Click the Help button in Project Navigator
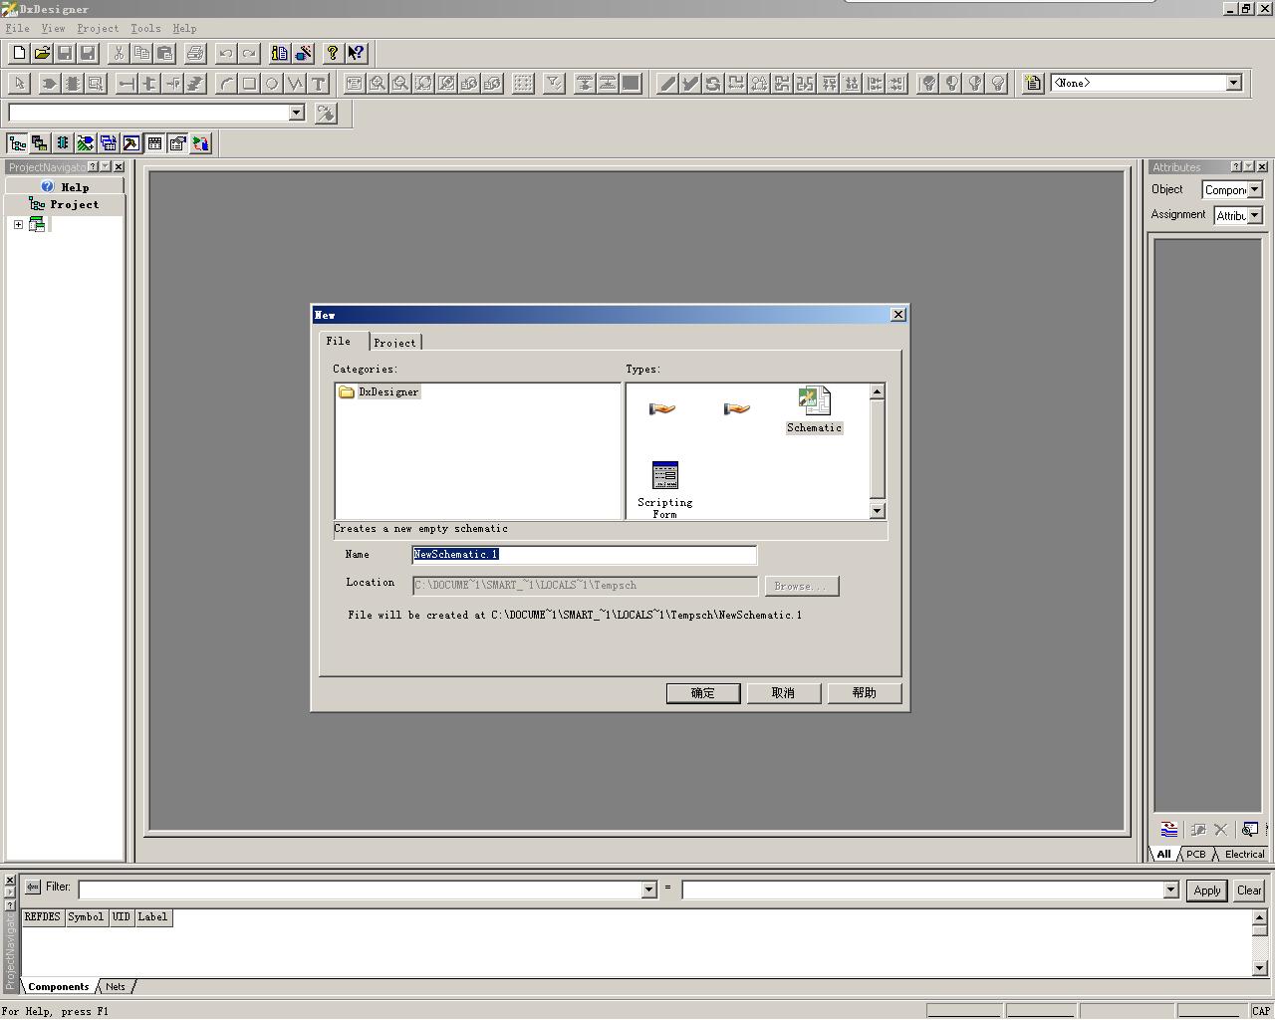 click(66, 187)
